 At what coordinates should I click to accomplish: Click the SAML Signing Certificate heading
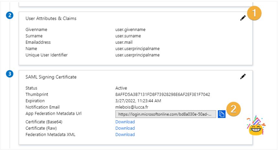(51, 77)
